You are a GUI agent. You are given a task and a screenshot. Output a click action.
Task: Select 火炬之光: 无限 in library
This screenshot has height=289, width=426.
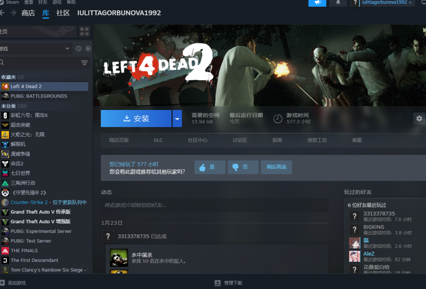[x=44, y=135]
